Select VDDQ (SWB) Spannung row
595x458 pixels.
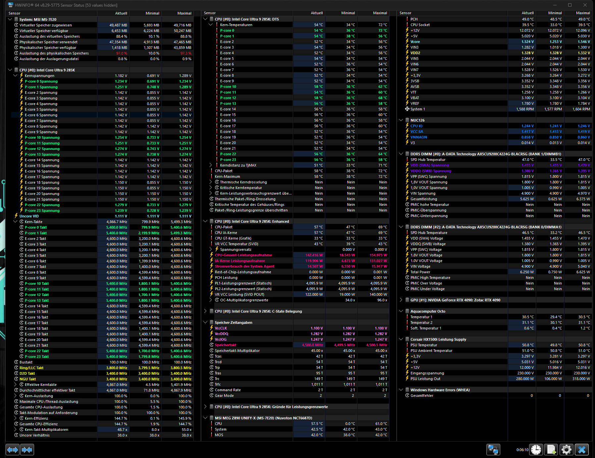(497, 171)
